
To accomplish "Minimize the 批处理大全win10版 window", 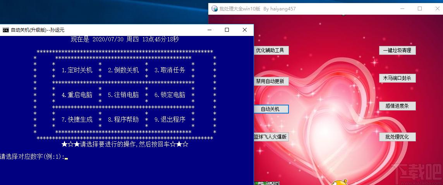I will [x=402, y=9].
